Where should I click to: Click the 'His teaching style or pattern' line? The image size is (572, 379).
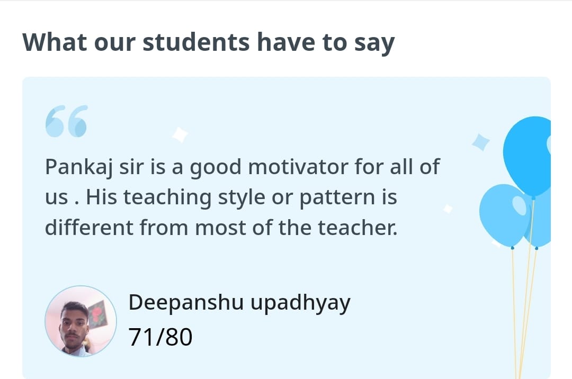(x=221, y=198)
